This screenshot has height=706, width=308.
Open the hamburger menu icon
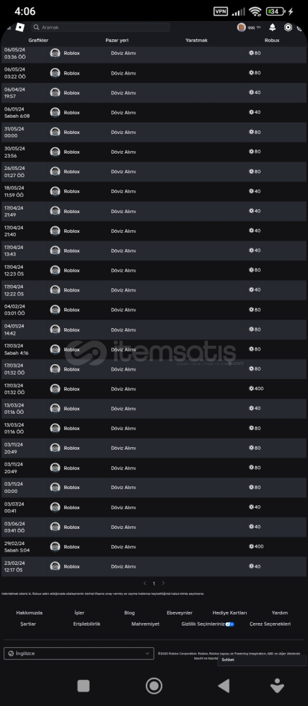click(9, 27)
